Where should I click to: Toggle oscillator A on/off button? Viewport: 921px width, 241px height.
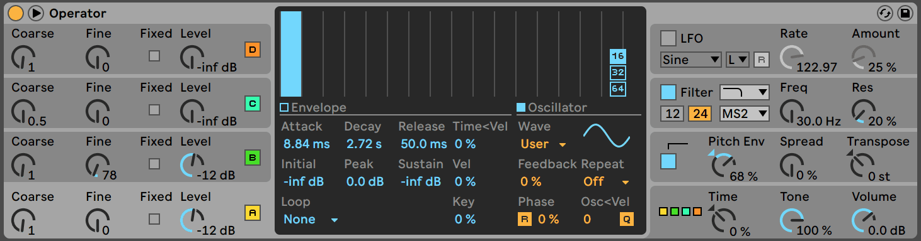click(253, 213)
